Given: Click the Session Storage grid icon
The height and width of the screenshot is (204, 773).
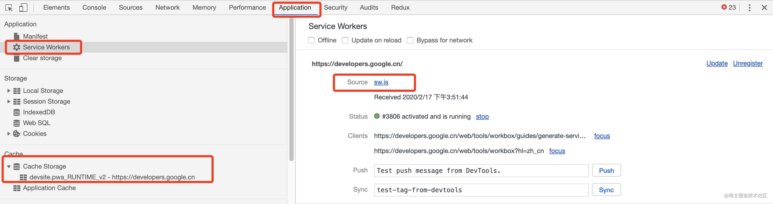Looking at the screenshot, I should [x=17, y=101].
